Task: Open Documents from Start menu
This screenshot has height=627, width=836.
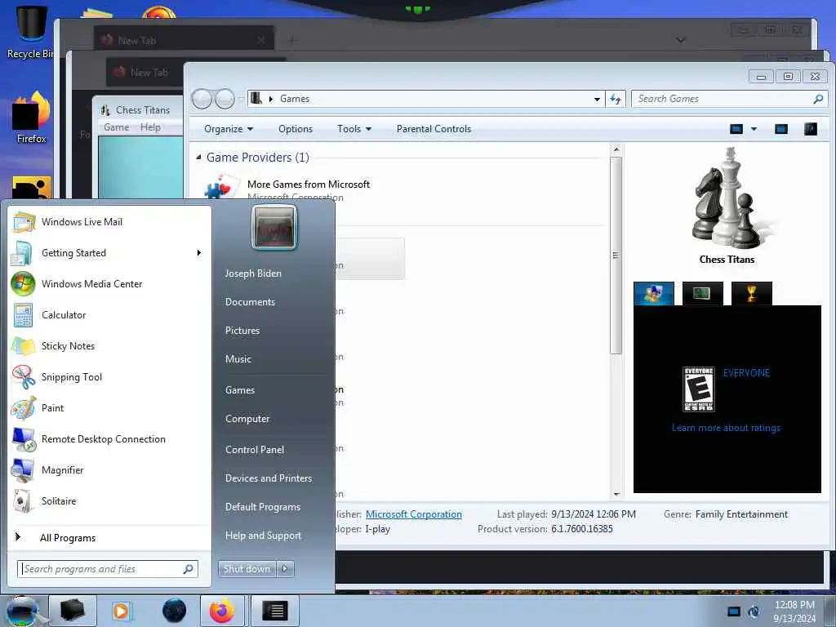Action: point(250,302)
